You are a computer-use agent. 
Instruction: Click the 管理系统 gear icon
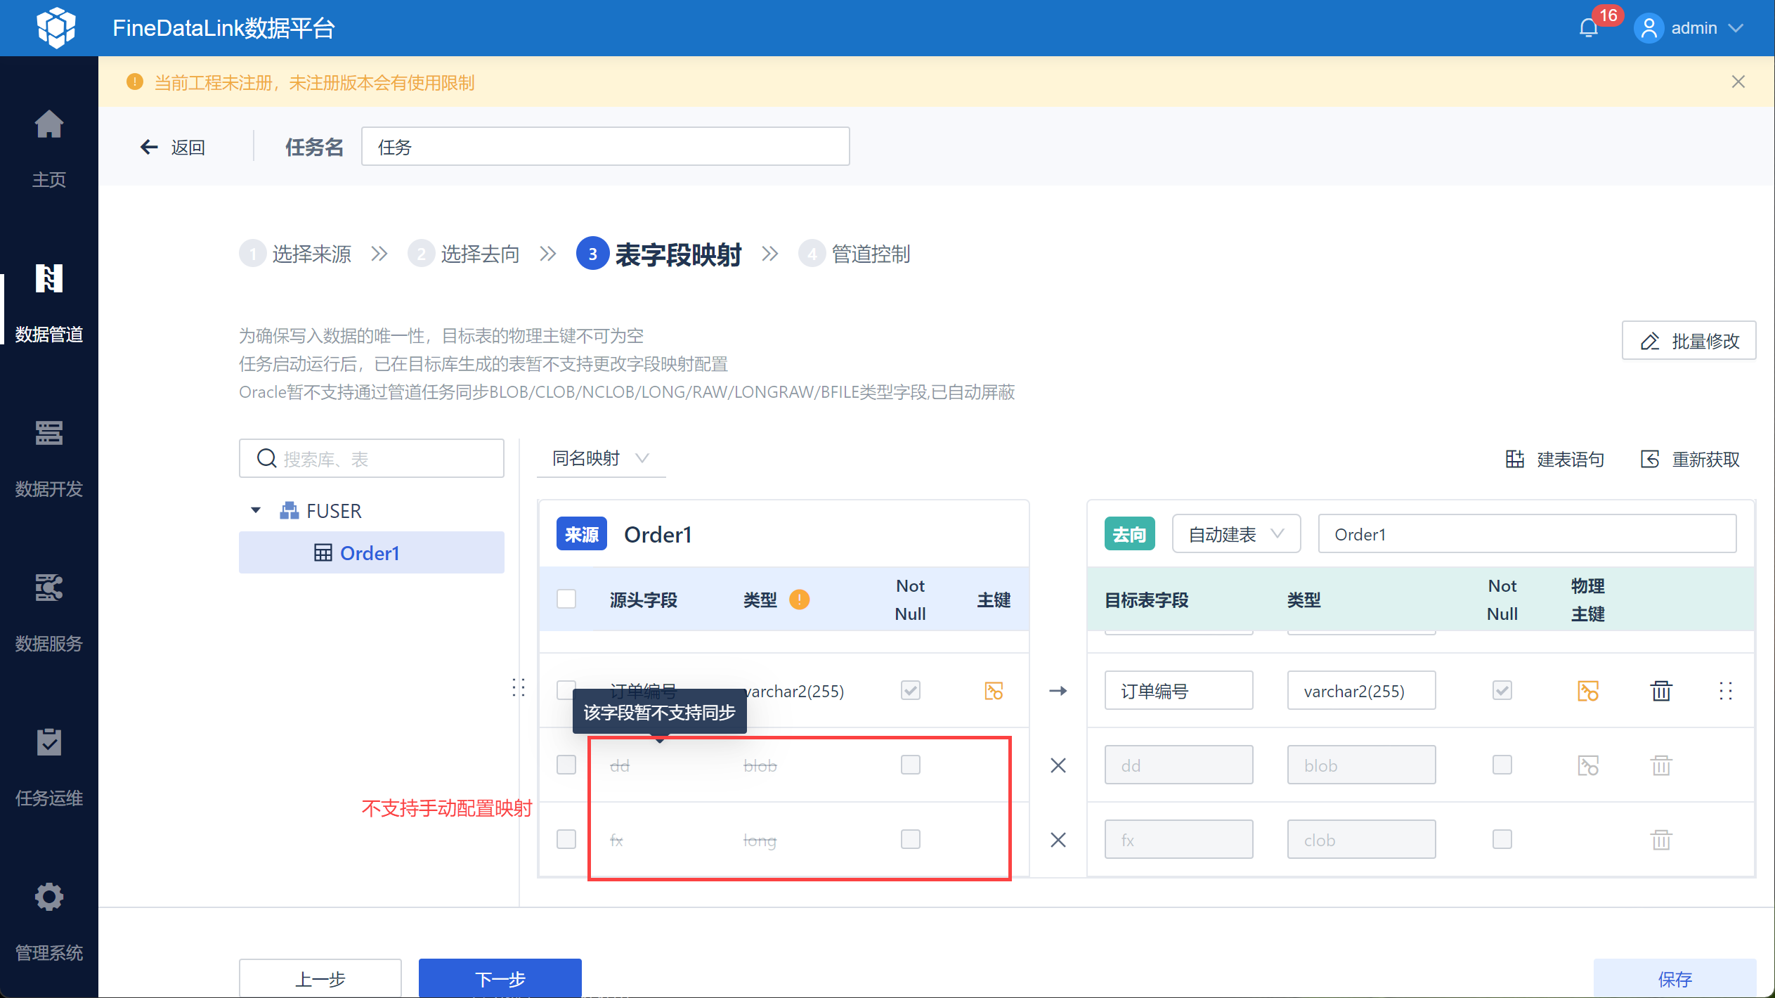(49, 897)
